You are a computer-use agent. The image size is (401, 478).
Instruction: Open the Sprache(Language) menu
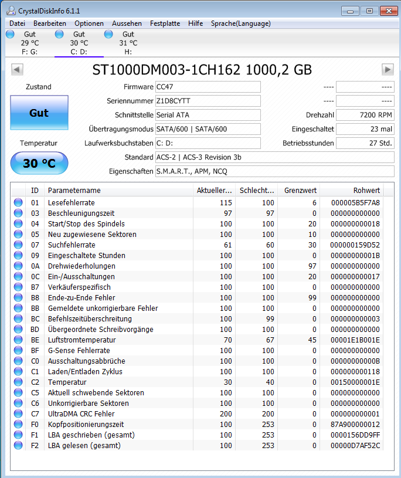tap(241, 23)
